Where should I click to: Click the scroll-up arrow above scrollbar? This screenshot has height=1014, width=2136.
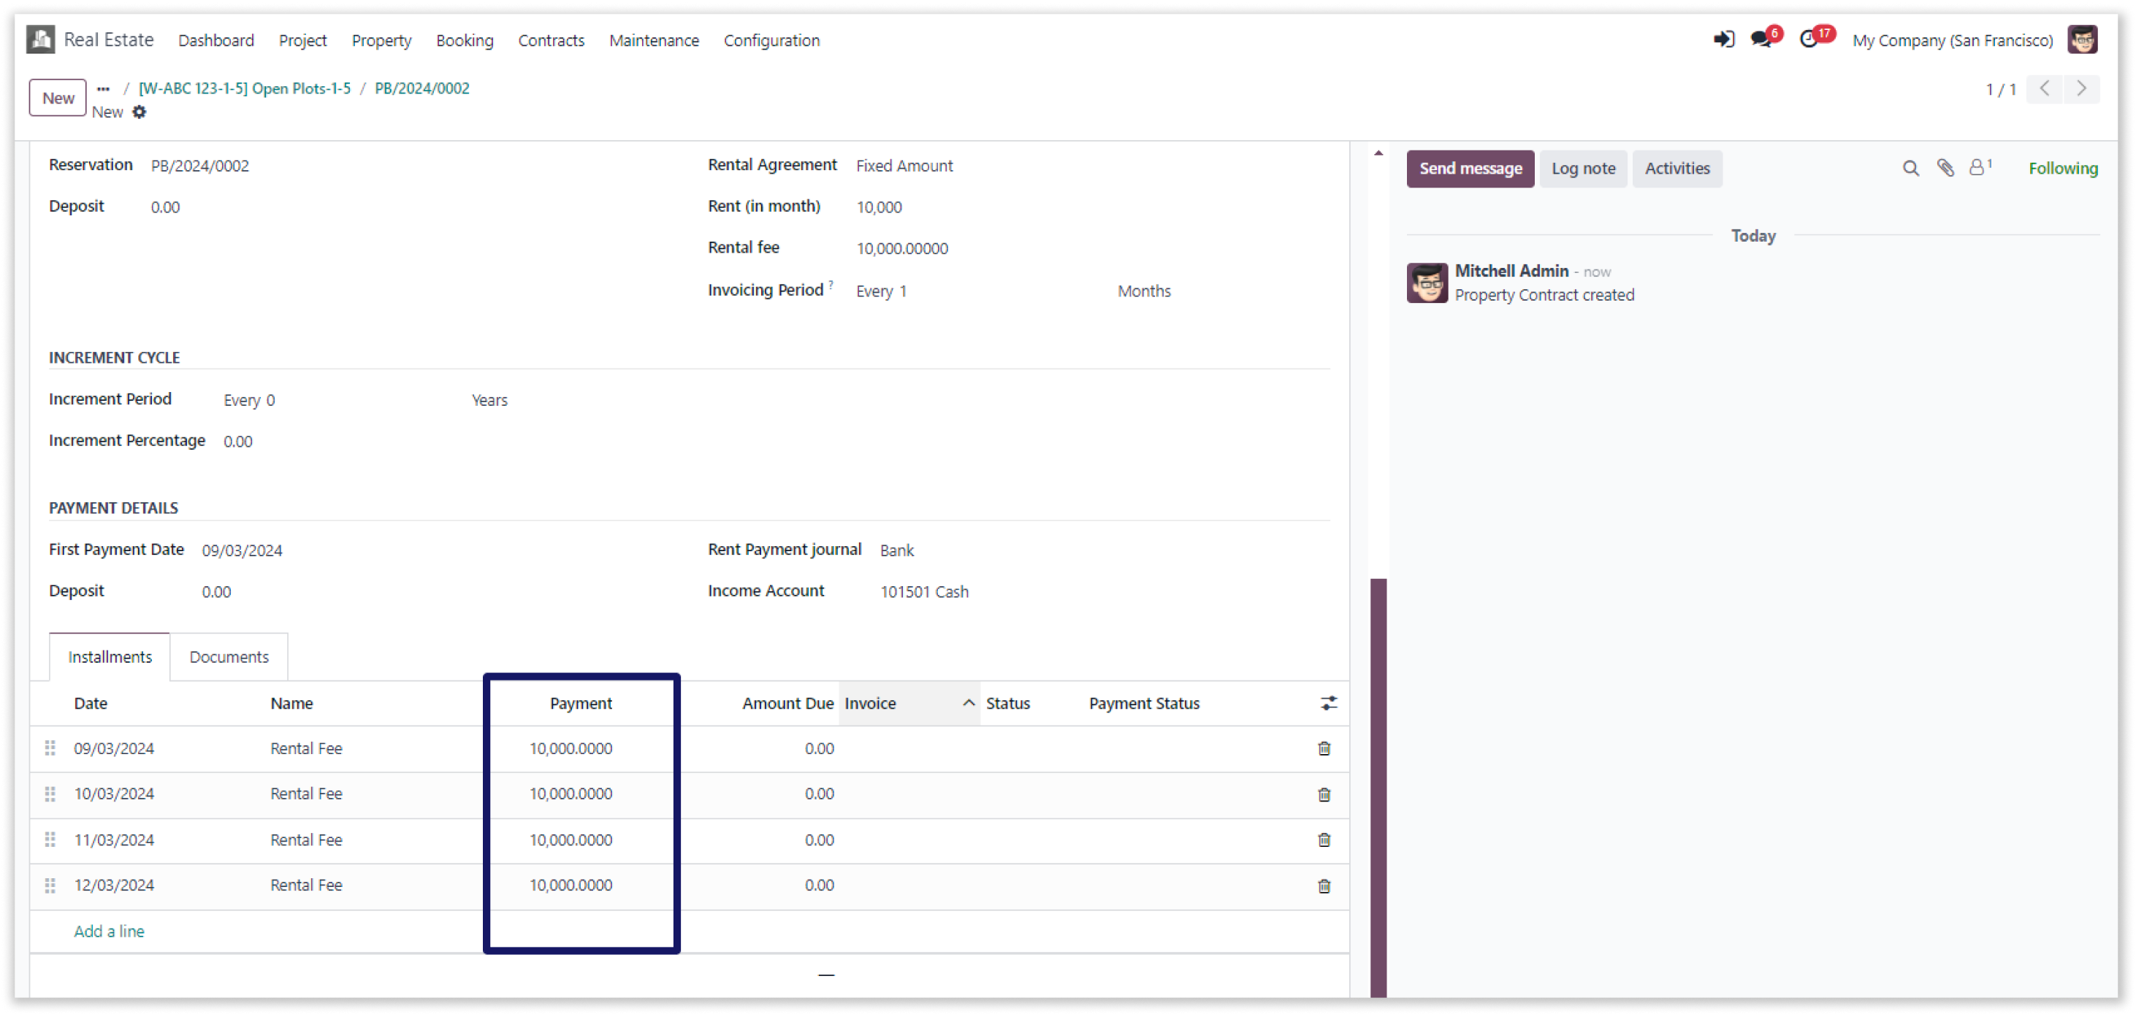pyautogui.click(x=1377, y=153)
